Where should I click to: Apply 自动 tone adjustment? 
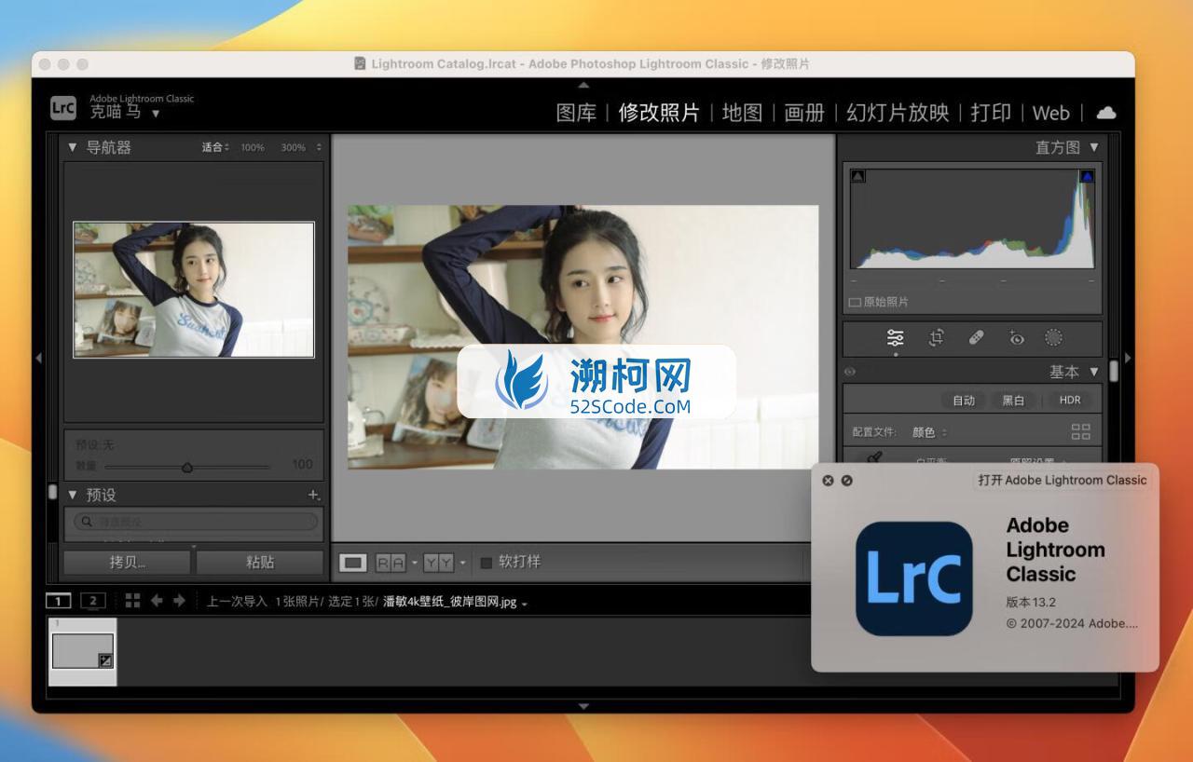pyautogui.click(x=964, y=400)
